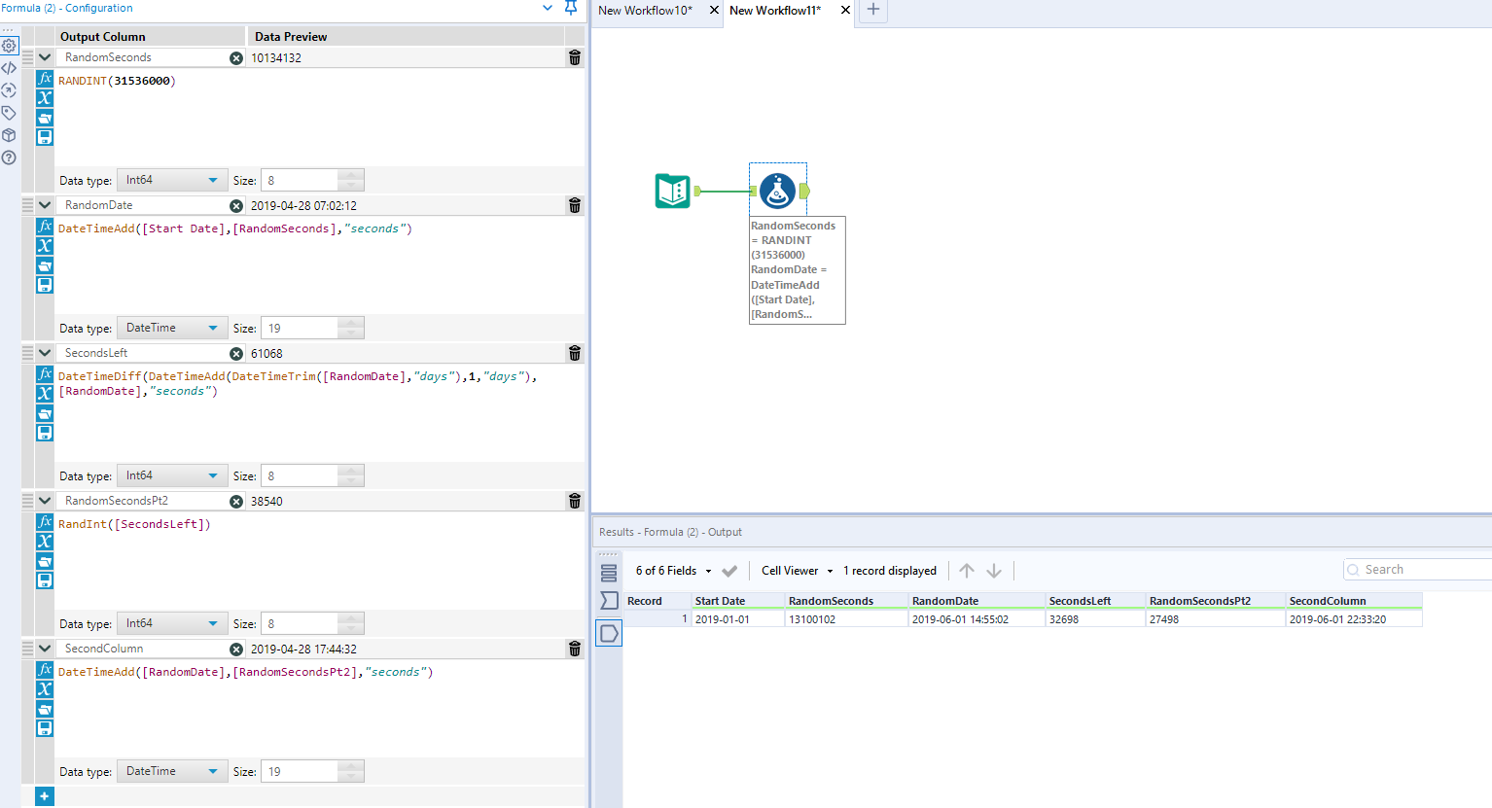Close the New Workflow11 tab
Image resolution: width=1492 pixels, height=808 pixels.
coord(845,10)
